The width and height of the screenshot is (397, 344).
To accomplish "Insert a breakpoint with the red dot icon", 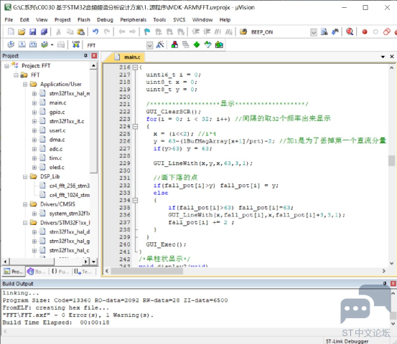I will [365, 32].
